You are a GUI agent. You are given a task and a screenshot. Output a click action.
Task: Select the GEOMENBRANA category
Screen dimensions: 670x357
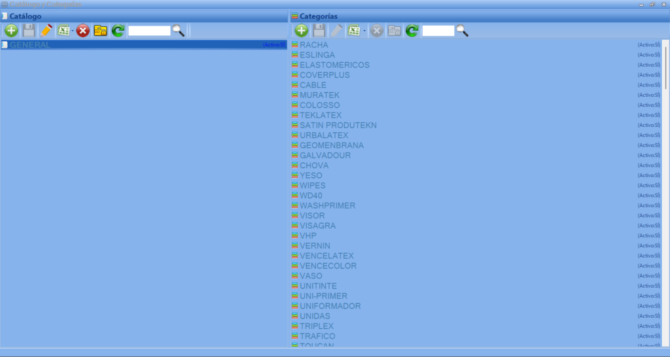pyautogui.click(x=476, y=145)
